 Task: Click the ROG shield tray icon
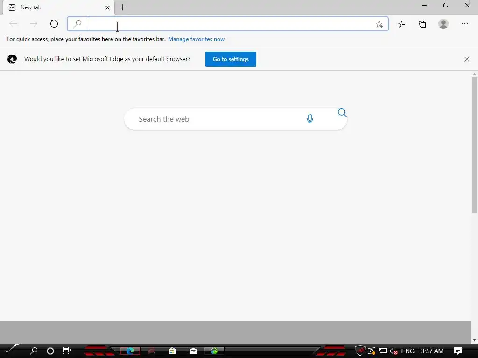point(360,351)
